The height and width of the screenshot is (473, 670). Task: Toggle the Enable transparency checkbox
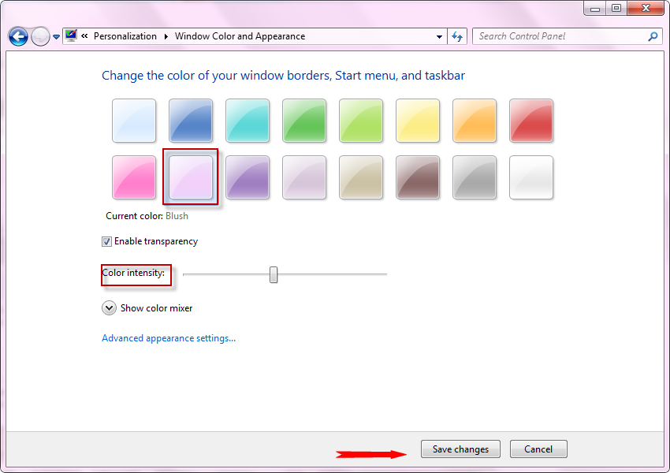[107, 241]
